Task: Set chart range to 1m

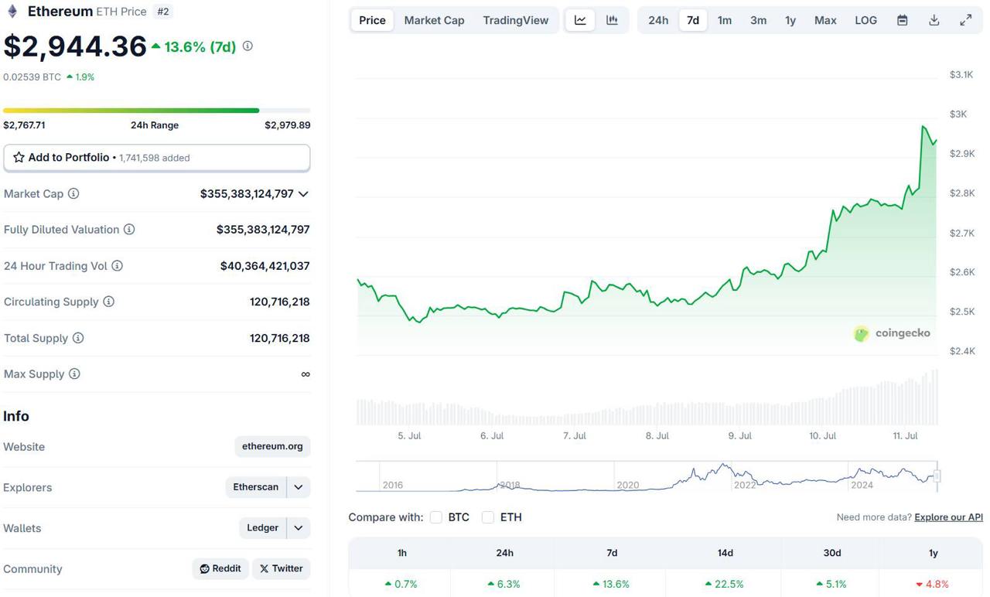Action: tap(724, 20)
